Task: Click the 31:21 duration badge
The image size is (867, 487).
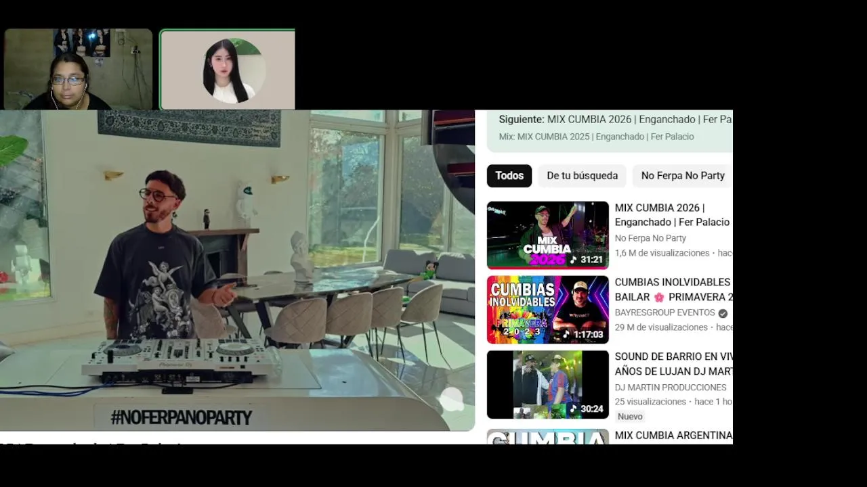Action: point(587,260)
